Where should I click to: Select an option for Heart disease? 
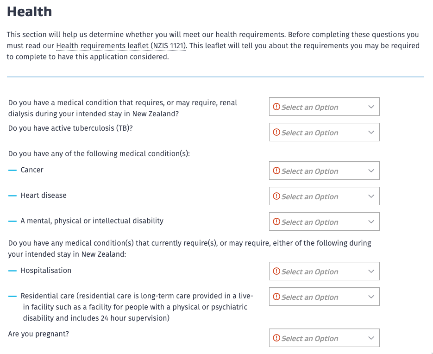coord(324,196)
